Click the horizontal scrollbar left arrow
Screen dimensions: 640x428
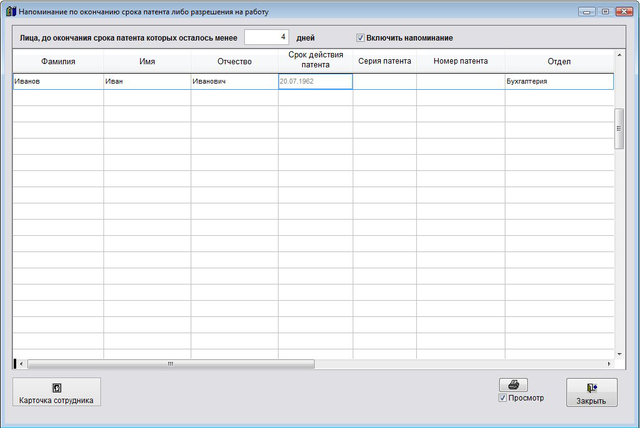(x=21, y=364)
